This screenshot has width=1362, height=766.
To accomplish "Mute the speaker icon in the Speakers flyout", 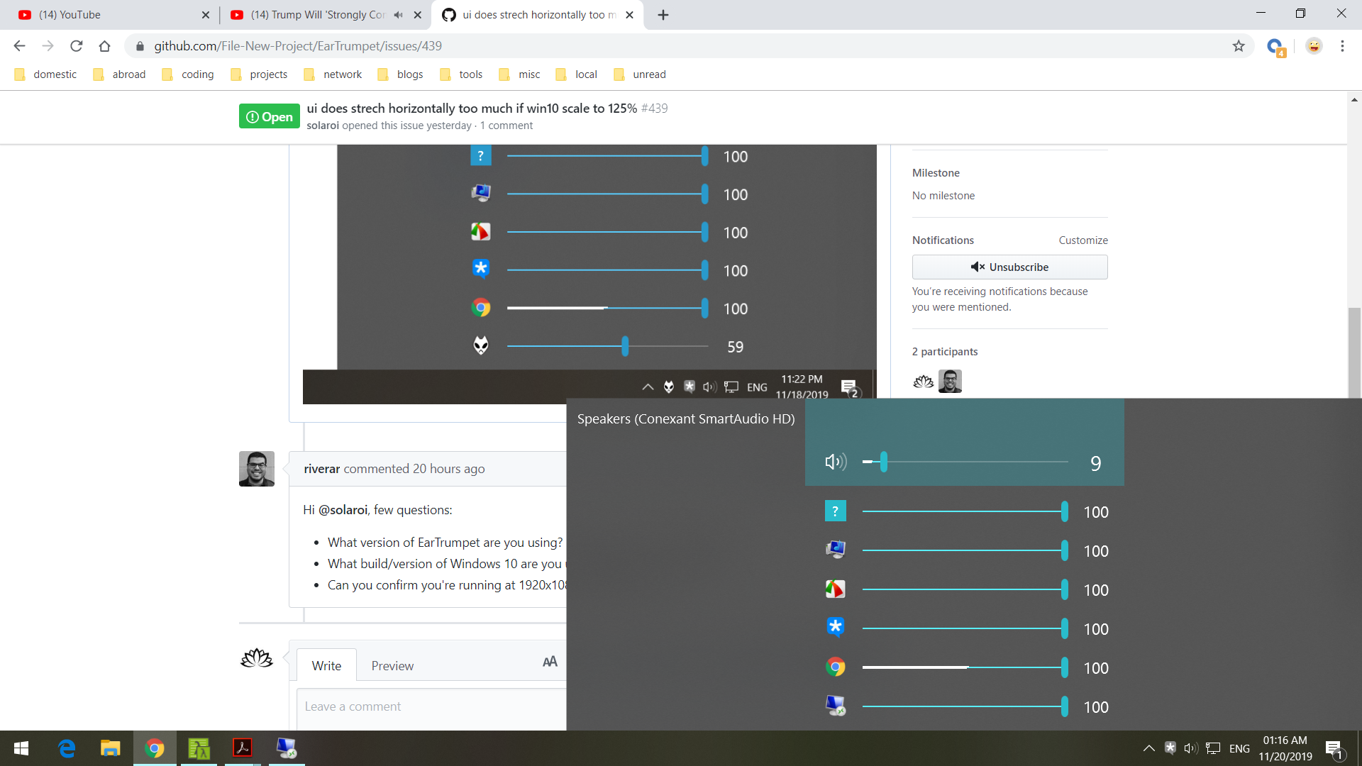I will [836, 461].
